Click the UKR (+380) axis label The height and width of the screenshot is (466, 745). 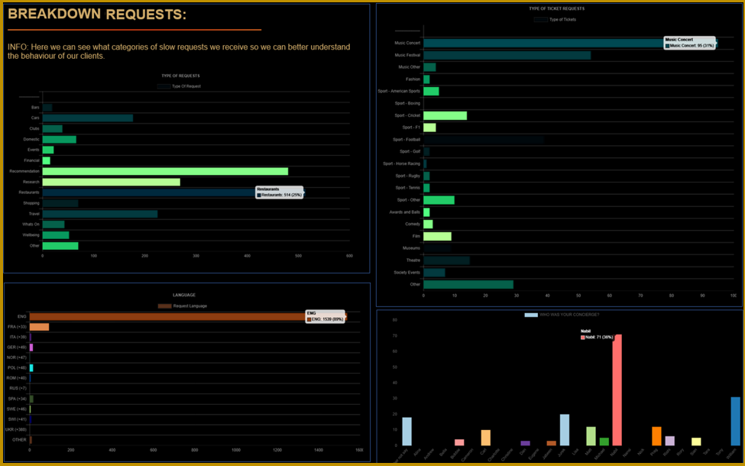coord(15,429)
